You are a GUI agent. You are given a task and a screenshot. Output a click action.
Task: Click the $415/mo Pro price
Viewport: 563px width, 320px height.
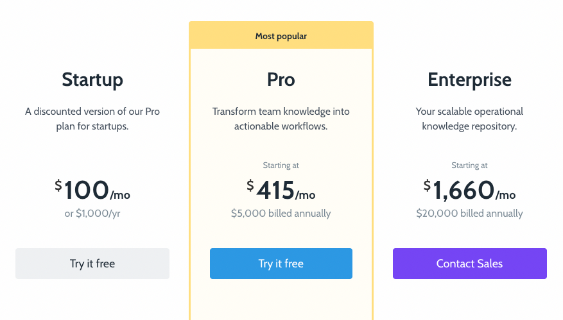point(281,190)
